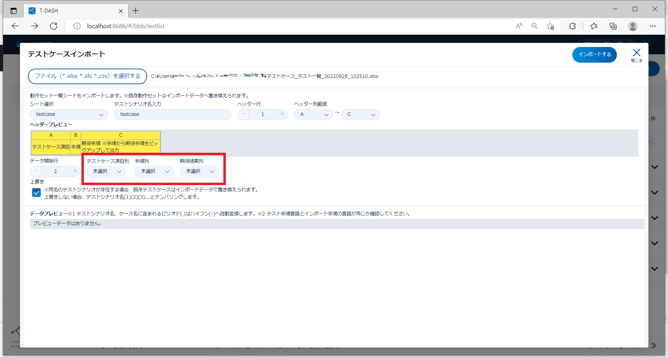Screen dimensions: 668x357
Task: Uncheck the 上書き overwrite checkbox
Action: (x=36, y=193)
